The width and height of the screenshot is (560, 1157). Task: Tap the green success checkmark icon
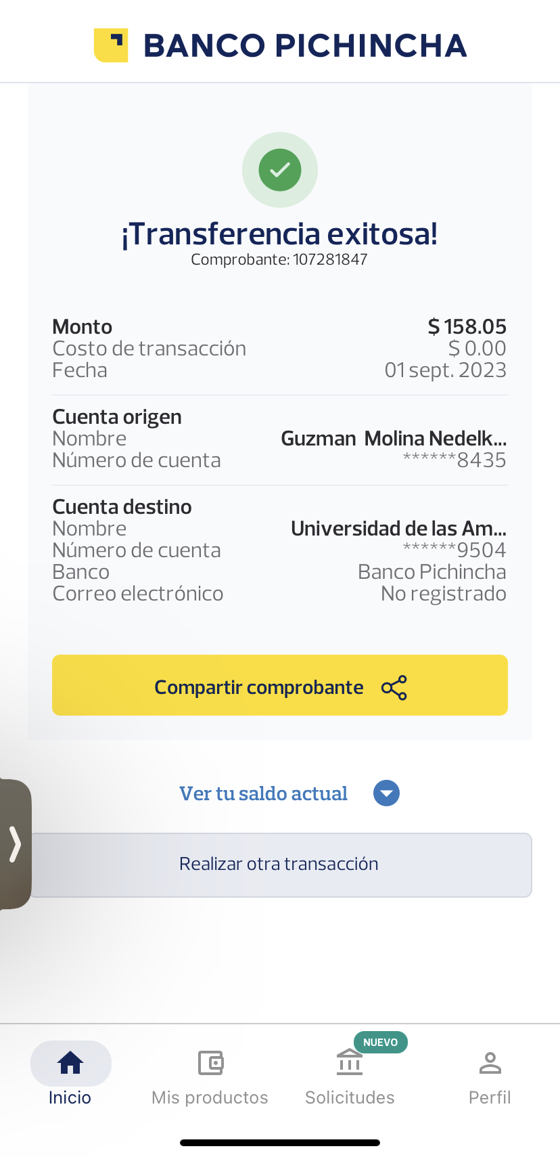pos(280,169)
